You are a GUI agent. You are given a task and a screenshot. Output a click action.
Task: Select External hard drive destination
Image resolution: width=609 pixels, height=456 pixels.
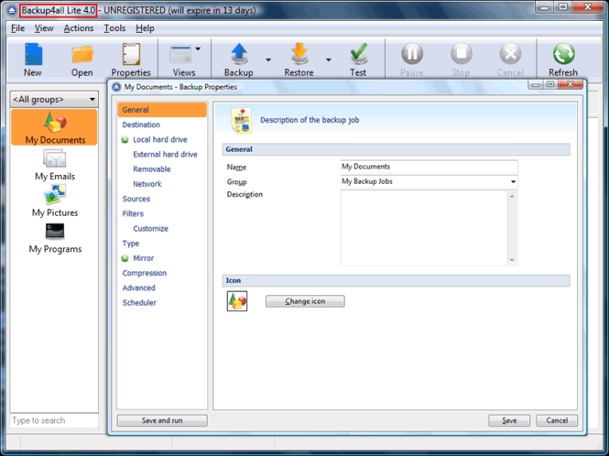pos(165,155)
